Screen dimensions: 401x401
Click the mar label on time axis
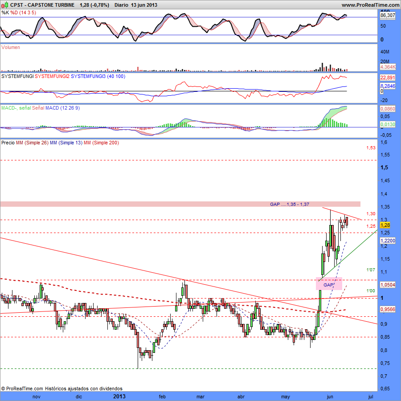point(200,397)
